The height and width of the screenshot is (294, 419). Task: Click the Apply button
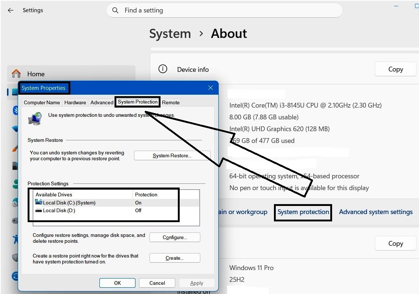tap(197, 283)
